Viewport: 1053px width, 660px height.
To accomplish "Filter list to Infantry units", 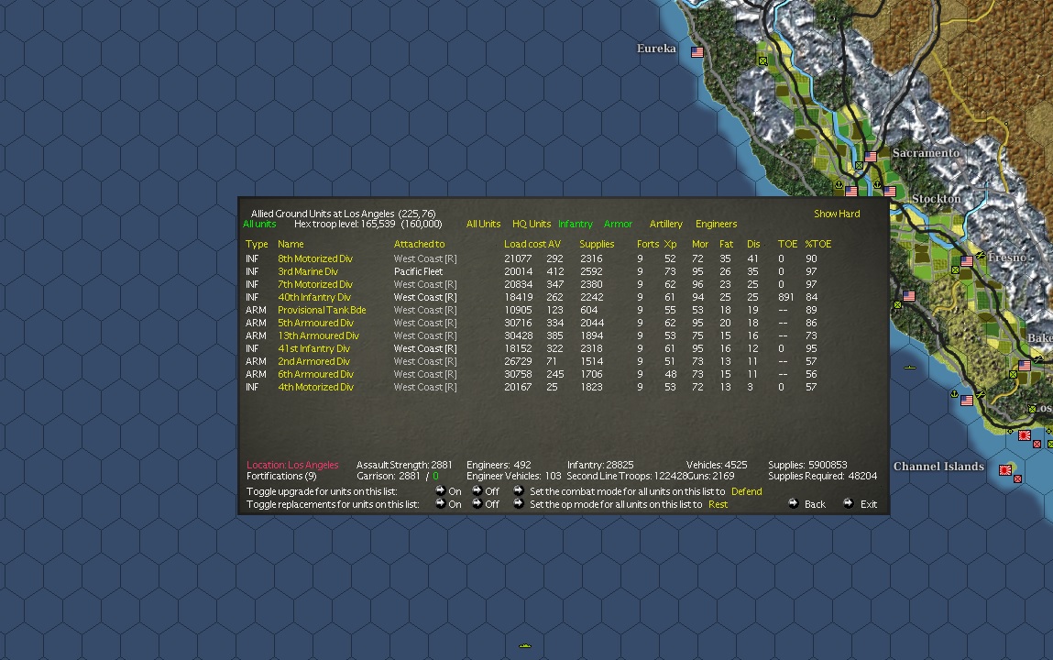I will [576, 224].
